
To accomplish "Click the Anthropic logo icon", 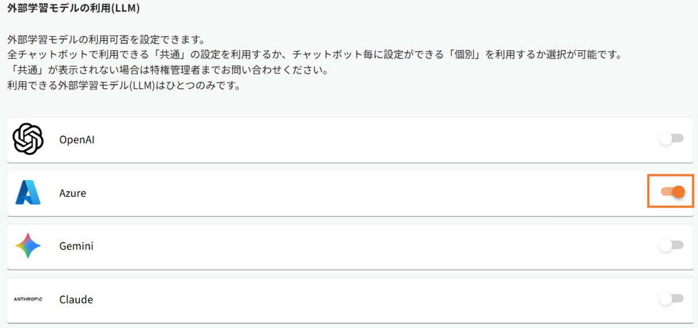I will click(29, 299).
